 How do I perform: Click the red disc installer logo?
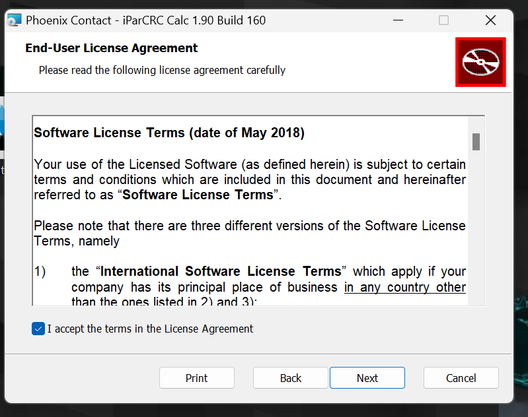(x=480, y=62)
